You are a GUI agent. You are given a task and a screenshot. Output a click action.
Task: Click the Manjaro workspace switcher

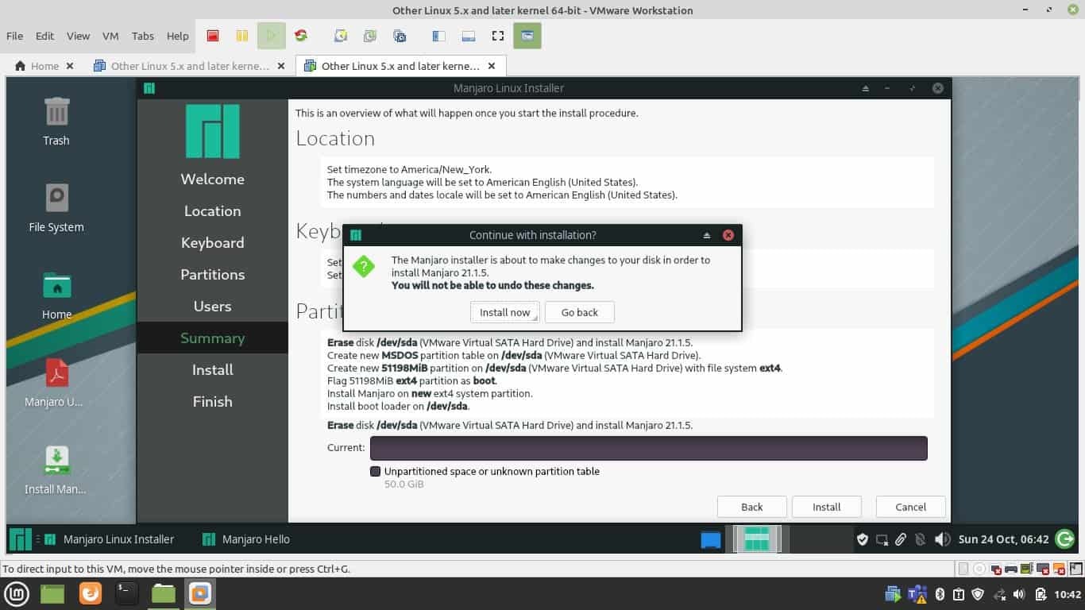tap(757, 539)
